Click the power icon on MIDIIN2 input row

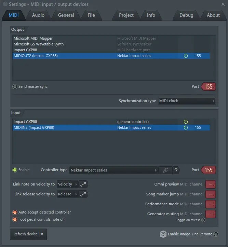[x=186, y=127]
